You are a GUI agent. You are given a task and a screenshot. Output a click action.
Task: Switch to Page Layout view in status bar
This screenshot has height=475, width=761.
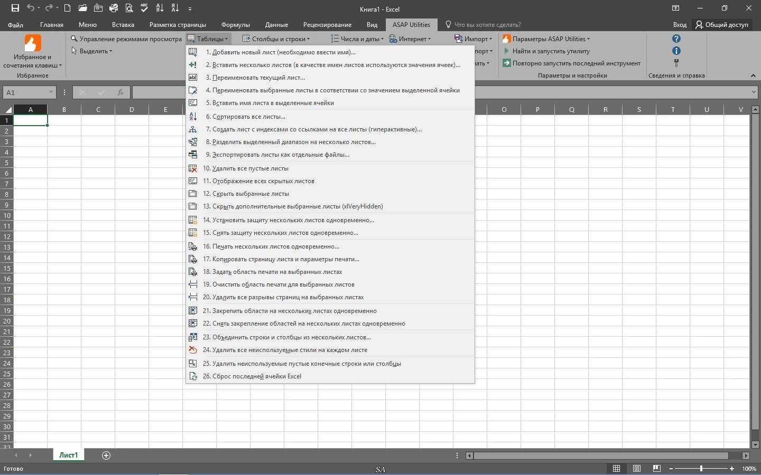click(x=637, y=469)
